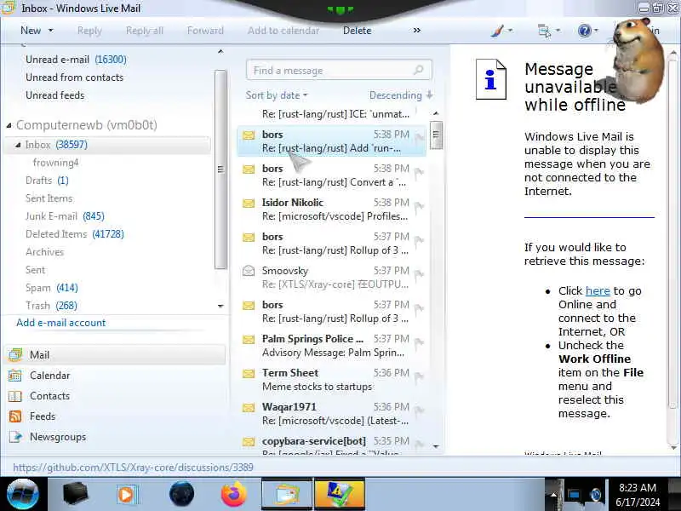Click Reply on the toolbar
The height and width of the screenshot is (511, 681).
click(x=89, y=31)
